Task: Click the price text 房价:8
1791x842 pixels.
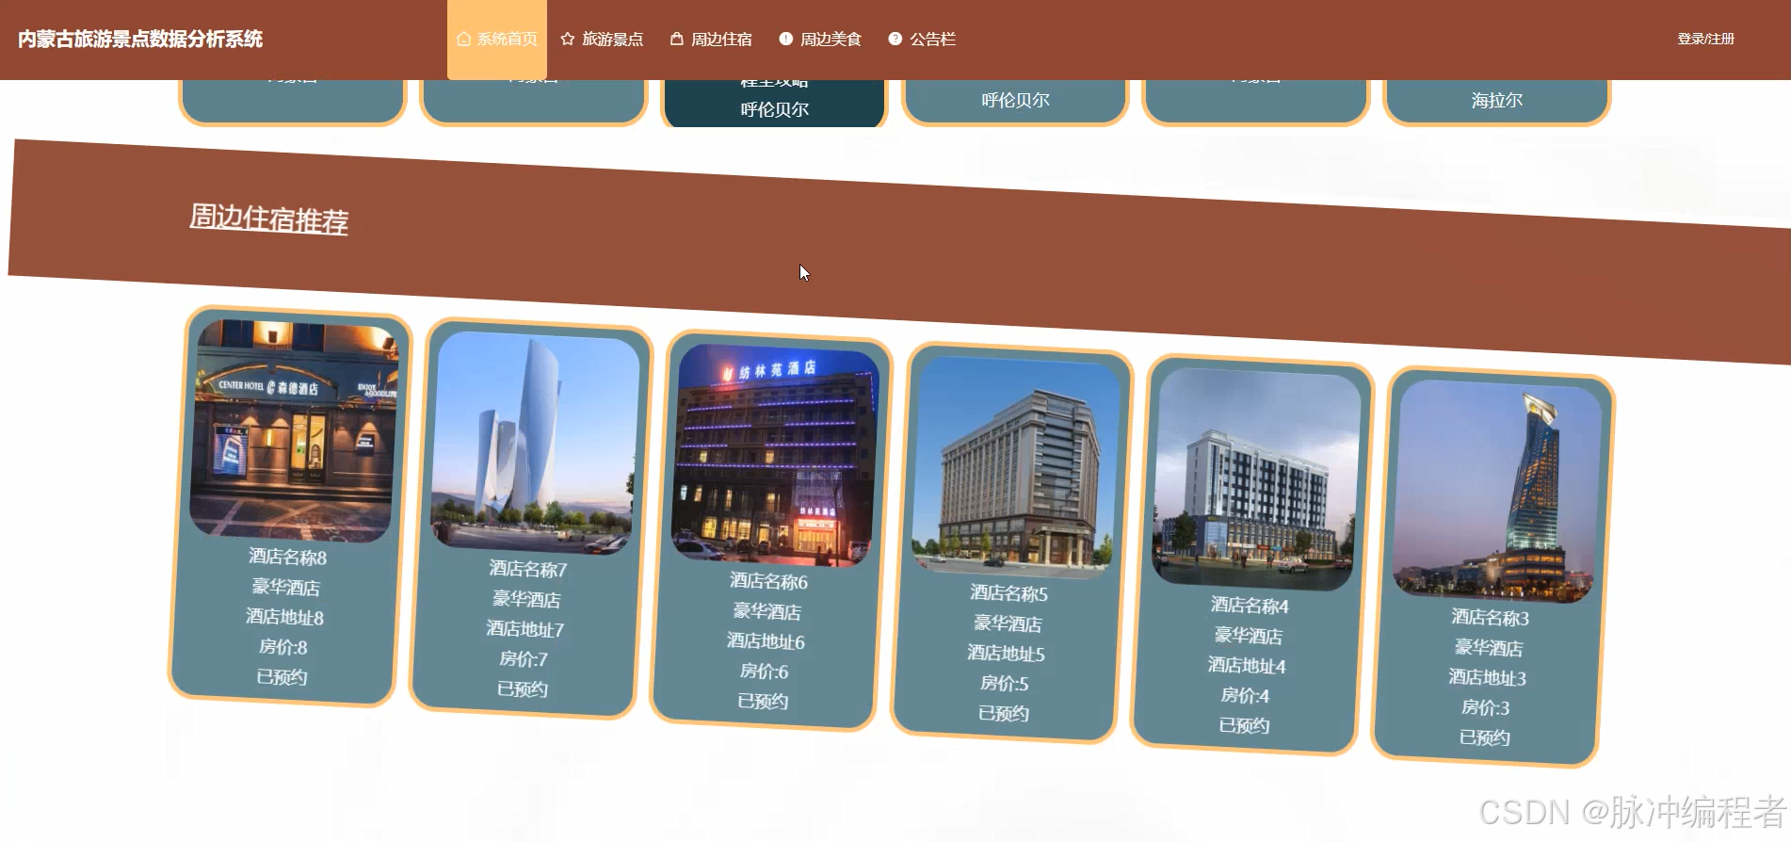Action: pyautogui.click(x=282, y=647)
